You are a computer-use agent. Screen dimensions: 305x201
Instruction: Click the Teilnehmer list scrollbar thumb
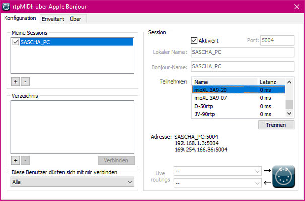click(x=289, y=105)
